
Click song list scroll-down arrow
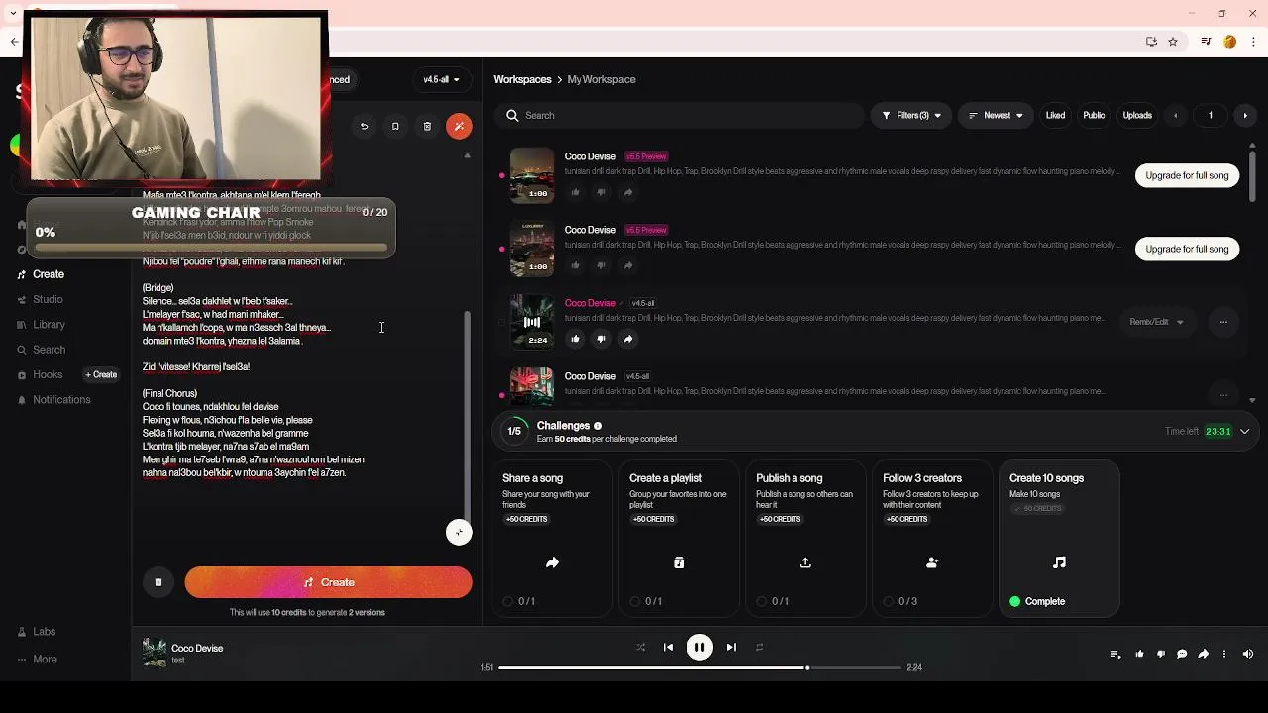[1253, 400]
